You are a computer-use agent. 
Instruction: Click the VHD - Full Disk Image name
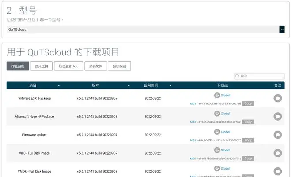pos(34,153)
